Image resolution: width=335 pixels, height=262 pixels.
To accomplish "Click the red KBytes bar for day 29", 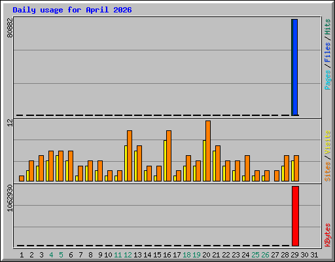I will pos(295,216).
